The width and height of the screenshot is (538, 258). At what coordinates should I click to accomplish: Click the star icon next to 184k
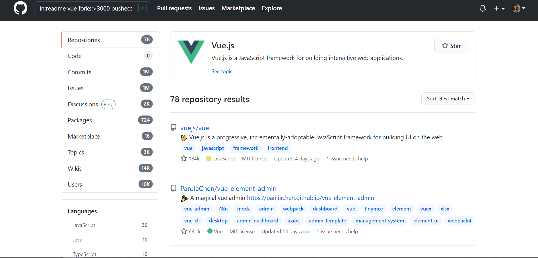click(184, 158)
